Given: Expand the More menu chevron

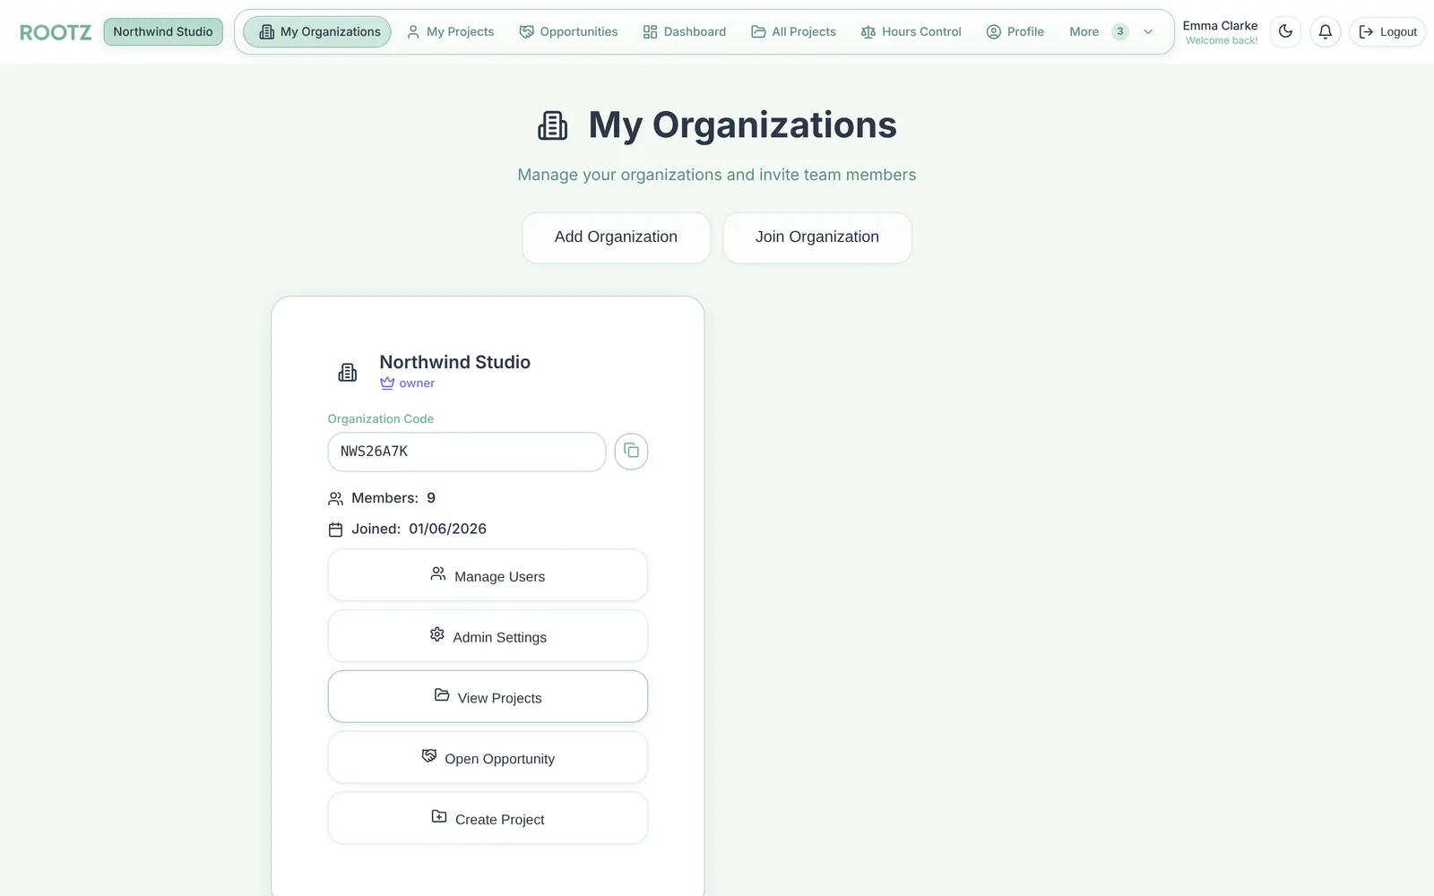Looking at the screenshot, I should tap(1148, 32).
